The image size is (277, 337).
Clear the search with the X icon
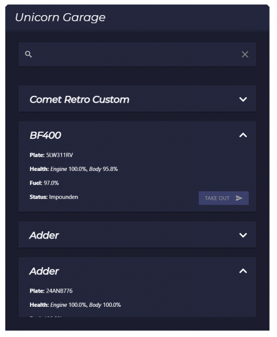(x=245, y=55)
